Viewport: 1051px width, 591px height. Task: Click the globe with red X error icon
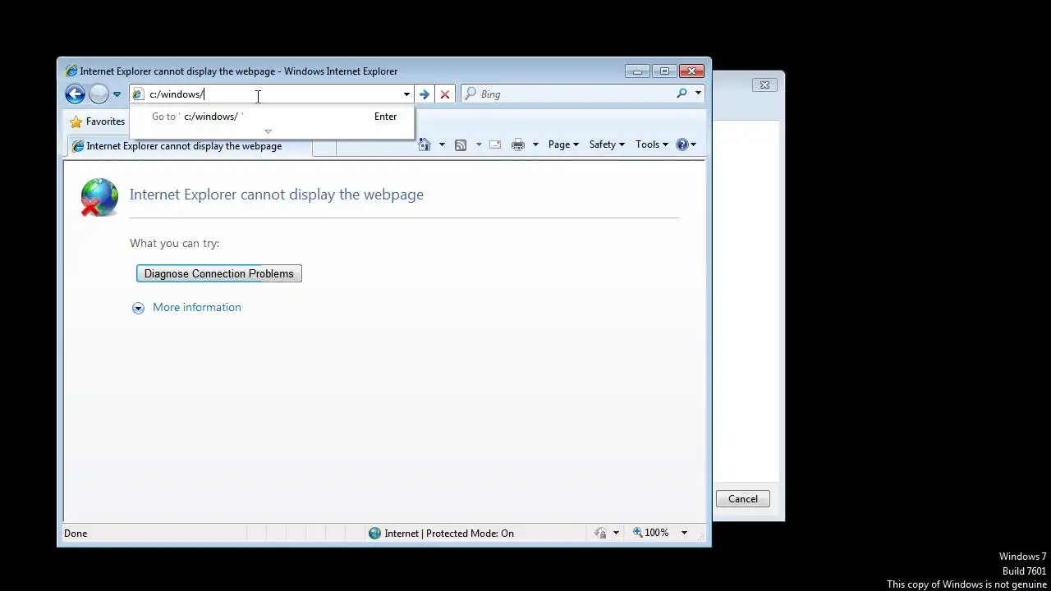(x=99, y=197)
